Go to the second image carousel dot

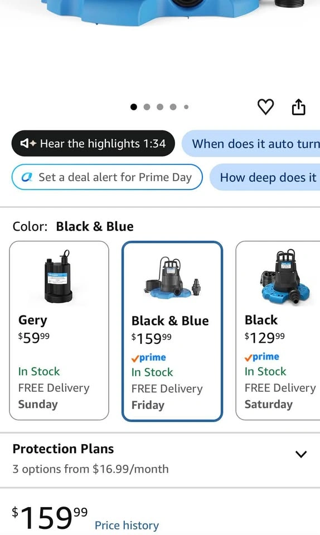tap(147, 107)
